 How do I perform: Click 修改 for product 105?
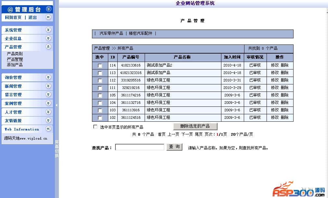[x=275, y=95]
